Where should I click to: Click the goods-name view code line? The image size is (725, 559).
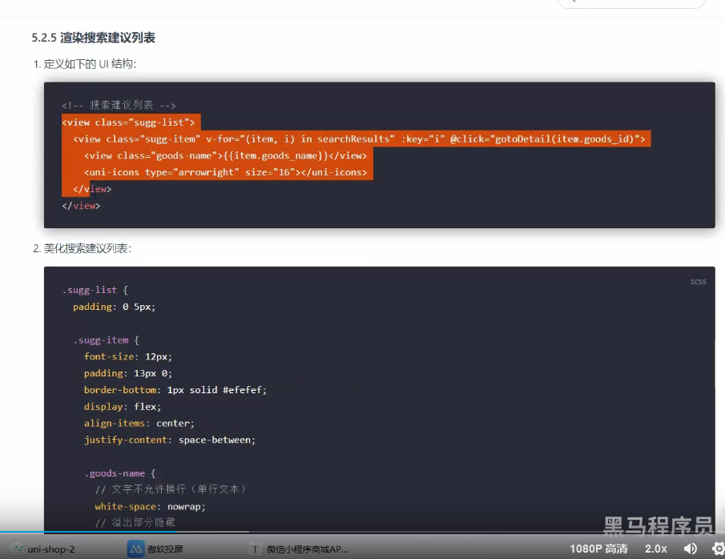pyautogui.click(x=226, y=156)
